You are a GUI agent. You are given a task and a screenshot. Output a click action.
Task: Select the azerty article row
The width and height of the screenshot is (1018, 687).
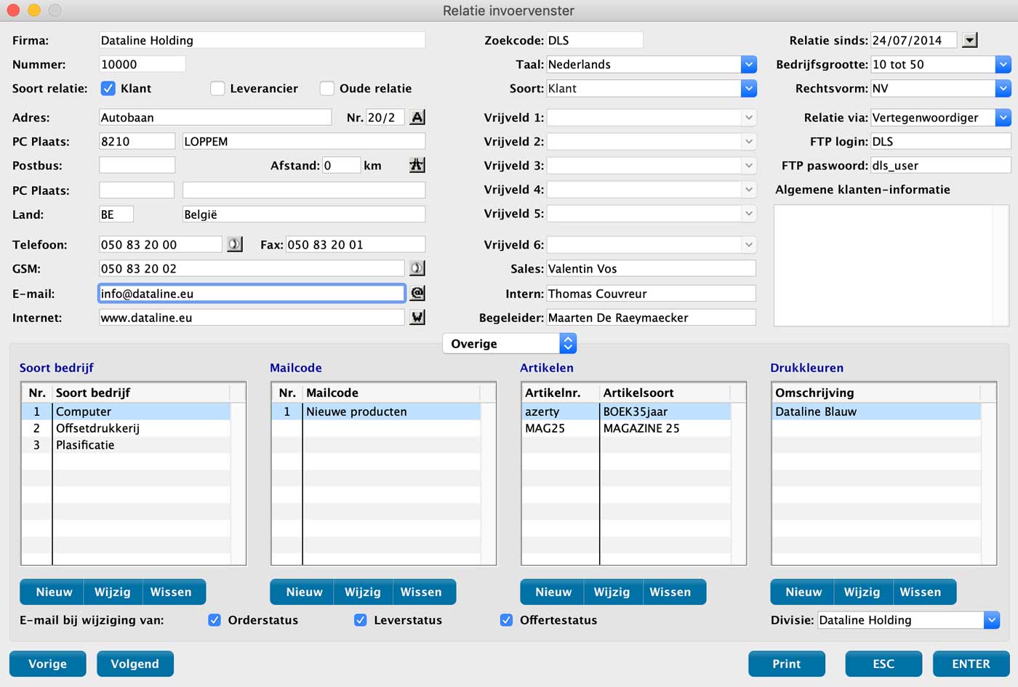pyautogui.click(x=627, y=411)
